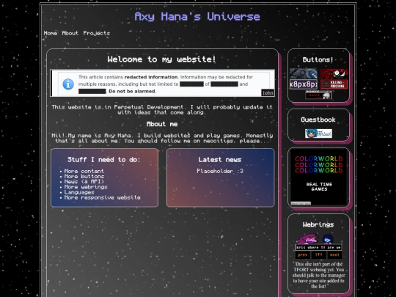Click the 'About me' heading
This screenshot has height=297, width=396.
coord(162,124)
